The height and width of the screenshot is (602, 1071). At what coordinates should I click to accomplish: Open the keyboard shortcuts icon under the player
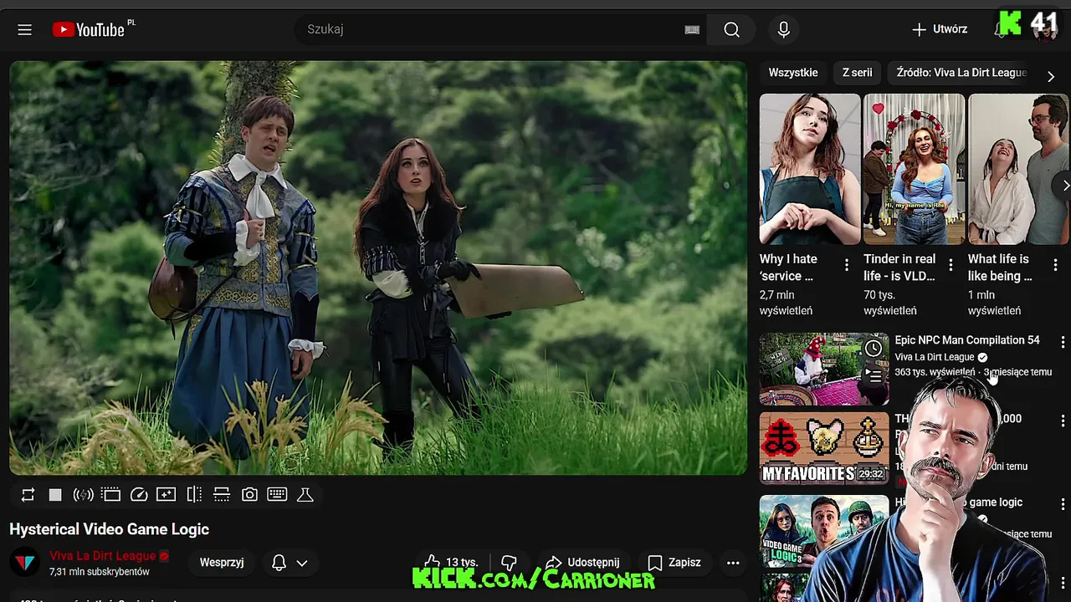(277, 495)
